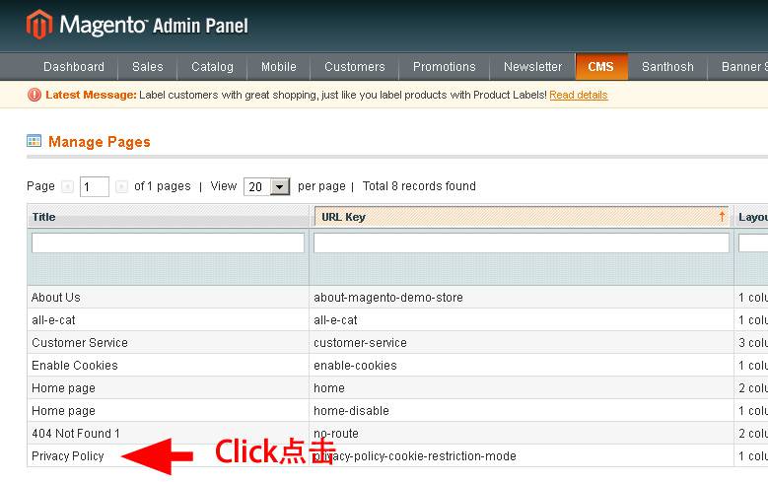This screenshot has width=768, height=482.
Task: Open the Catalog menu
Action: coord(212,67)
